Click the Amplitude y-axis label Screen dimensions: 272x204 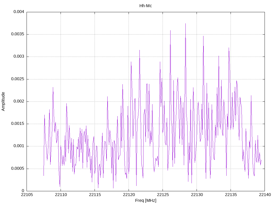(3, 101)
